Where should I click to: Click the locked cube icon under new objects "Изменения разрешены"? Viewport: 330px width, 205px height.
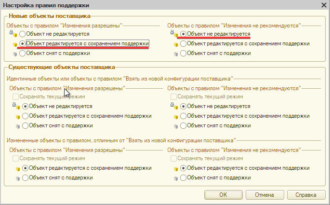click(x=14, y=34)
